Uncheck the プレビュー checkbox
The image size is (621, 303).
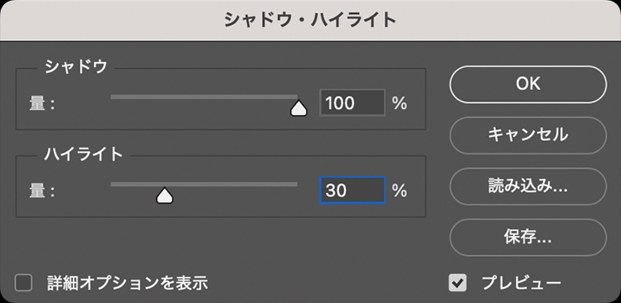point(457,283)
